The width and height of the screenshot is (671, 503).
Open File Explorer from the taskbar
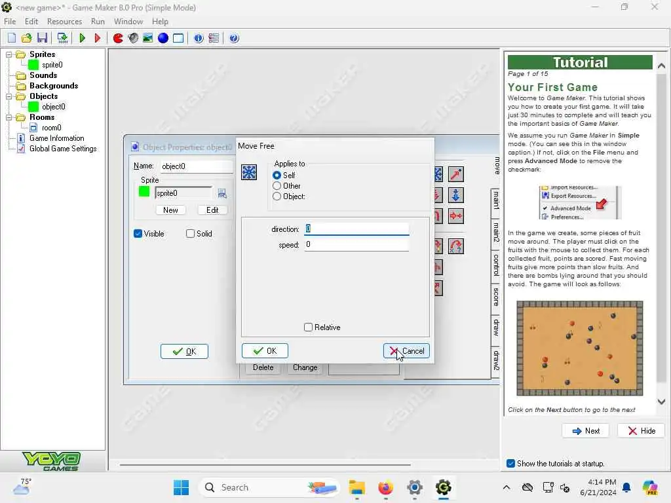[356, 487]
